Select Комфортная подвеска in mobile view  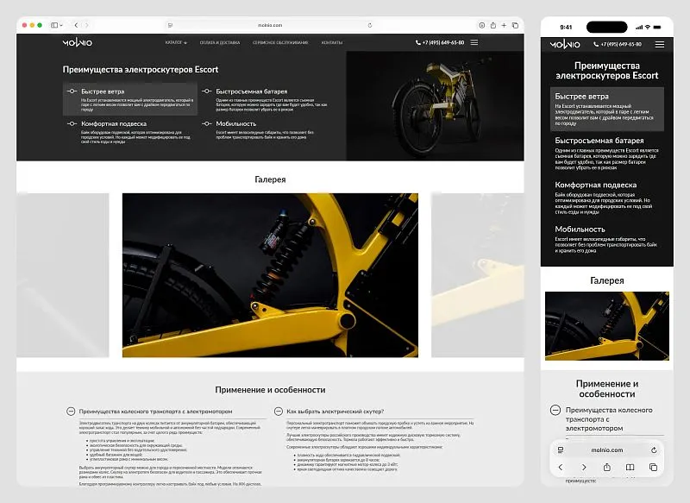click(x=607, y=198)
